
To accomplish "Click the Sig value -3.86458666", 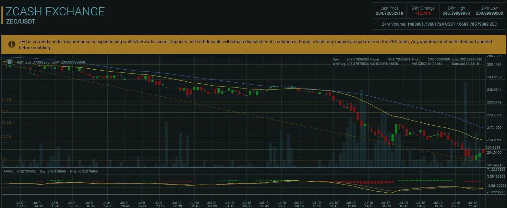I will (x=57, y=171).
